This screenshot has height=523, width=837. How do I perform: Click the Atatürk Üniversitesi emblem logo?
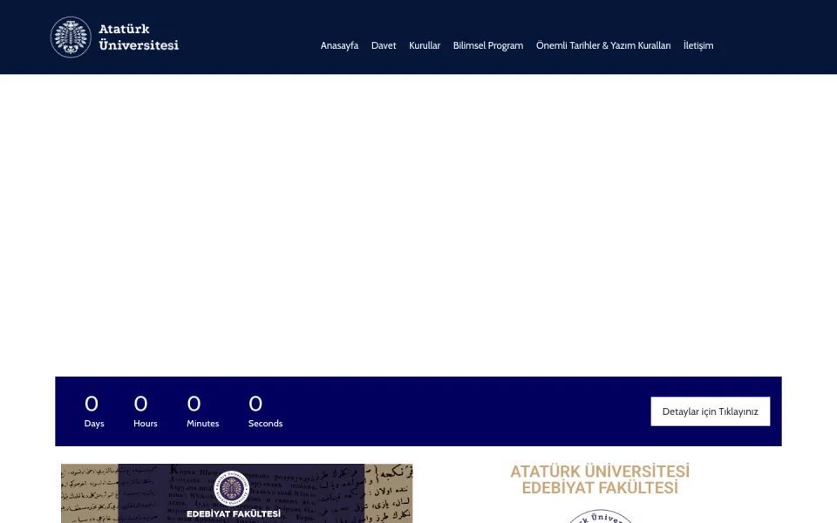[x=71, y=37]
